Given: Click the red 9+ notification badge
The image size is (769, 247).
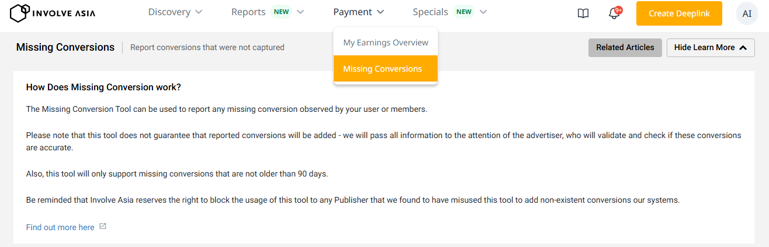Looking at the screenshot, I should coord(619,10).
